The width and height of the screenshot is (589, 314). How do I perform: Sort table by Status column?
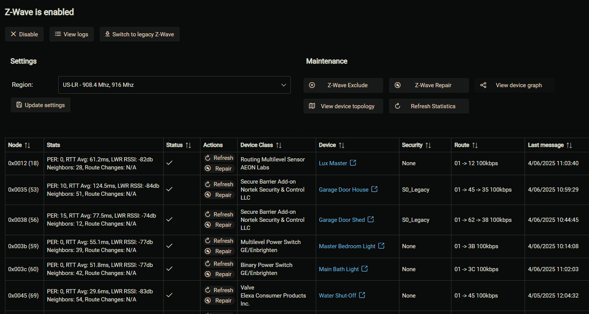pos(188,145)
